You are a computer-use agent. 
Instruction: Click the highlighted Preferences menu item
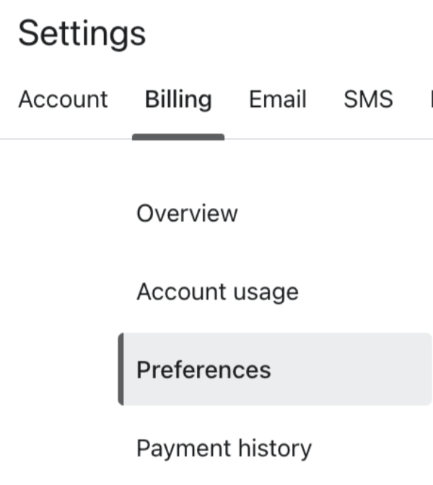pyautogui.click(x=204, y=370)
